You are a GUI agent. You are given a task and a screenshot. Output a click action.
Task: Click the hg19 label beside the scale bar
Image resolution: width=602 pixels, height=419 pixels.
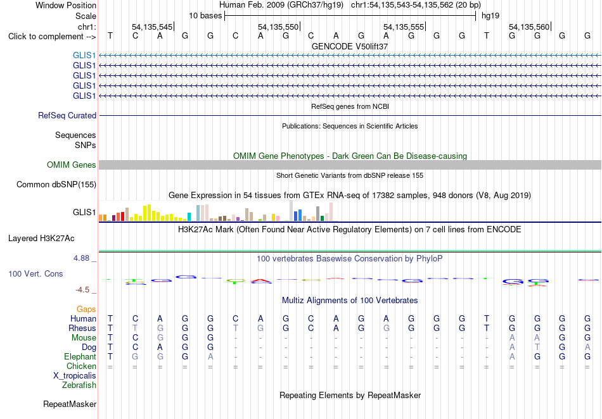490,16
